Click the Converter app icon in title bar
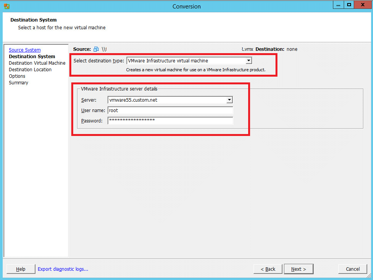The height and width of the screenshot is (280, 373). (7, 6)
